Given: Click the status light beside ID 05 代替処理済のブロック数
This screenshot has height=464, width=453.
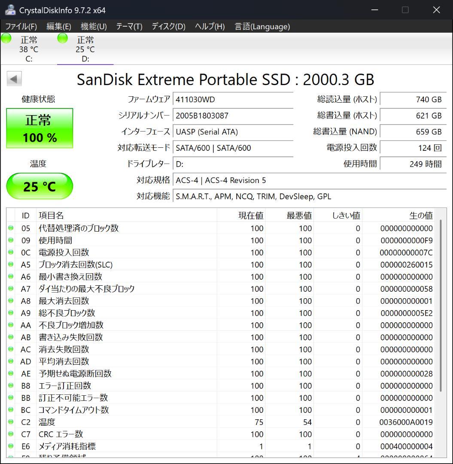Looking at the screenshot, I should 11,228.
